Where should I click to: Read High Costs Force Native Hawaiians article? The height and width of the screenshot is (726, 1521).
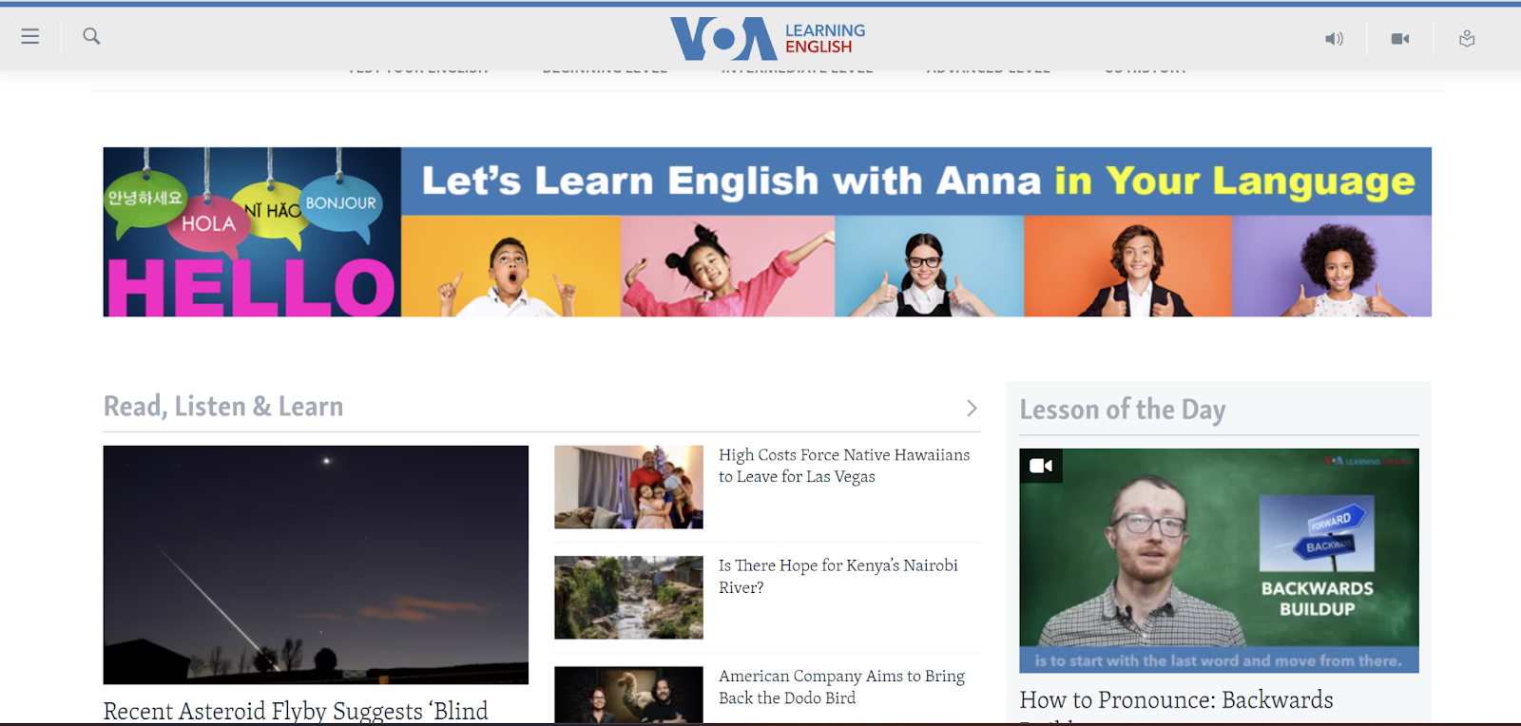pos(844,466)
